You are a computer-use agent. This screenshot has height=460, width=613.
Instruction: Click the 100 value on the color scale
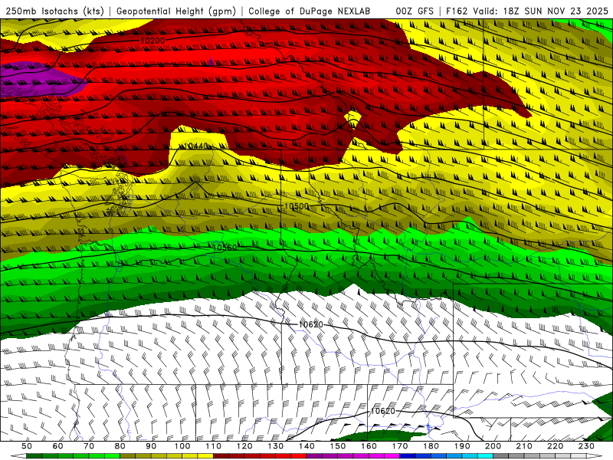pyautogui.click(x=182, y=446)
